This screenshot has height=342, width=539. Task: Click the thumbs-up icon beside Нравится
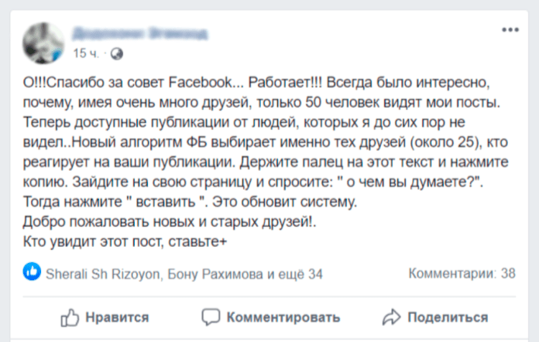tap(70, 316)
